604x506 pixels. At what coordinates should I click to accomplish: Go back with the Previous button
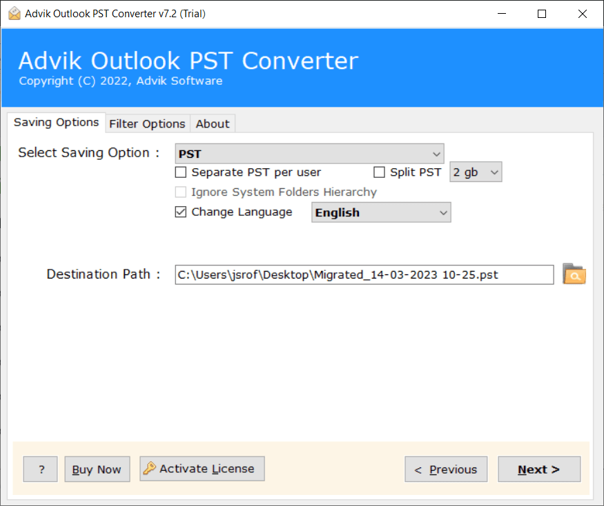tap(446, 469)
